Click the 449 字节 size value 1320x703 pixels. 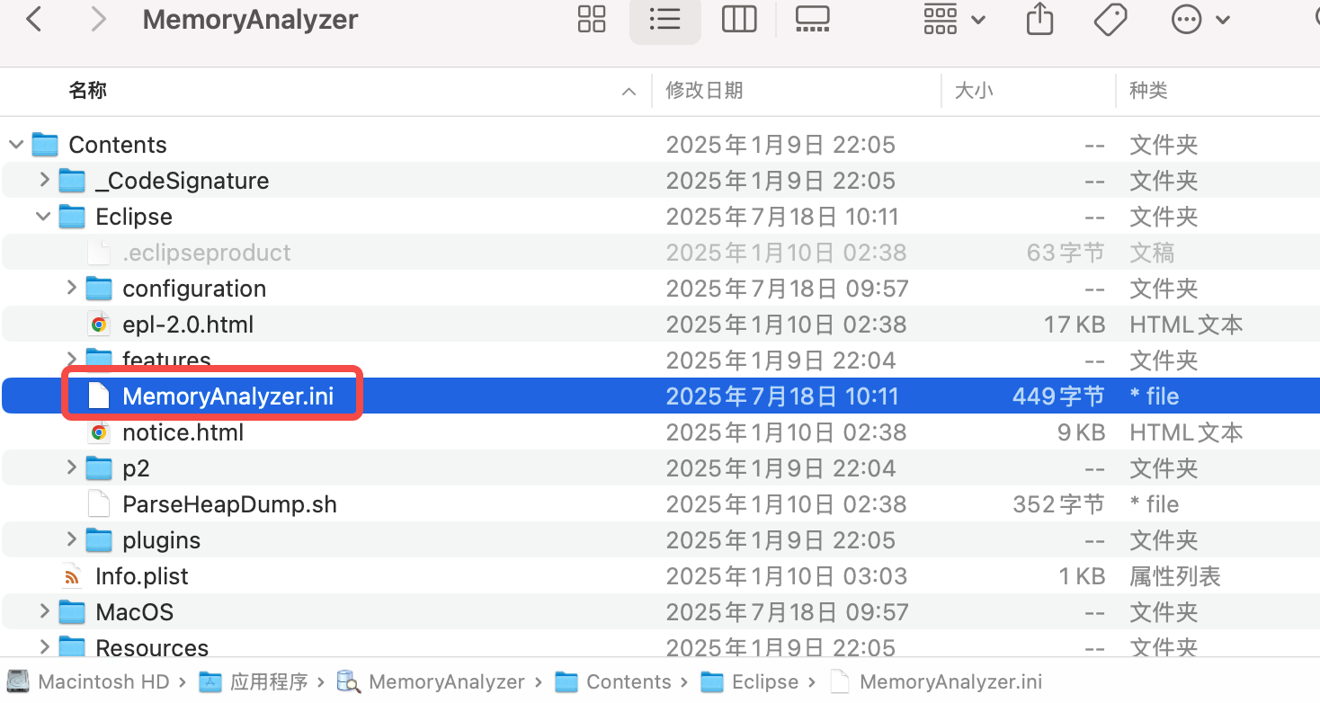[x=1058, y=396]
